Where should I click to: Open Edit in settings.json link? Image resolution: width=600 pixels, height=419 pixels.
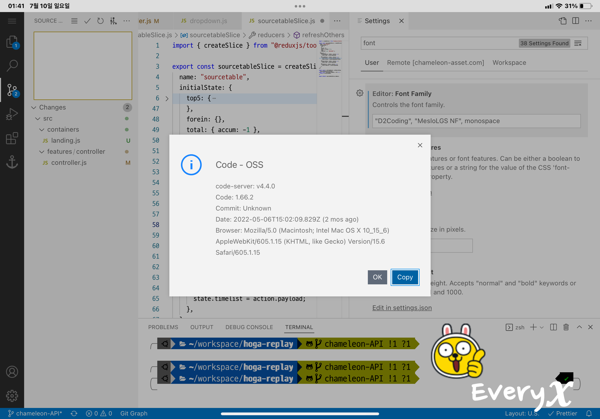(402, 308)
